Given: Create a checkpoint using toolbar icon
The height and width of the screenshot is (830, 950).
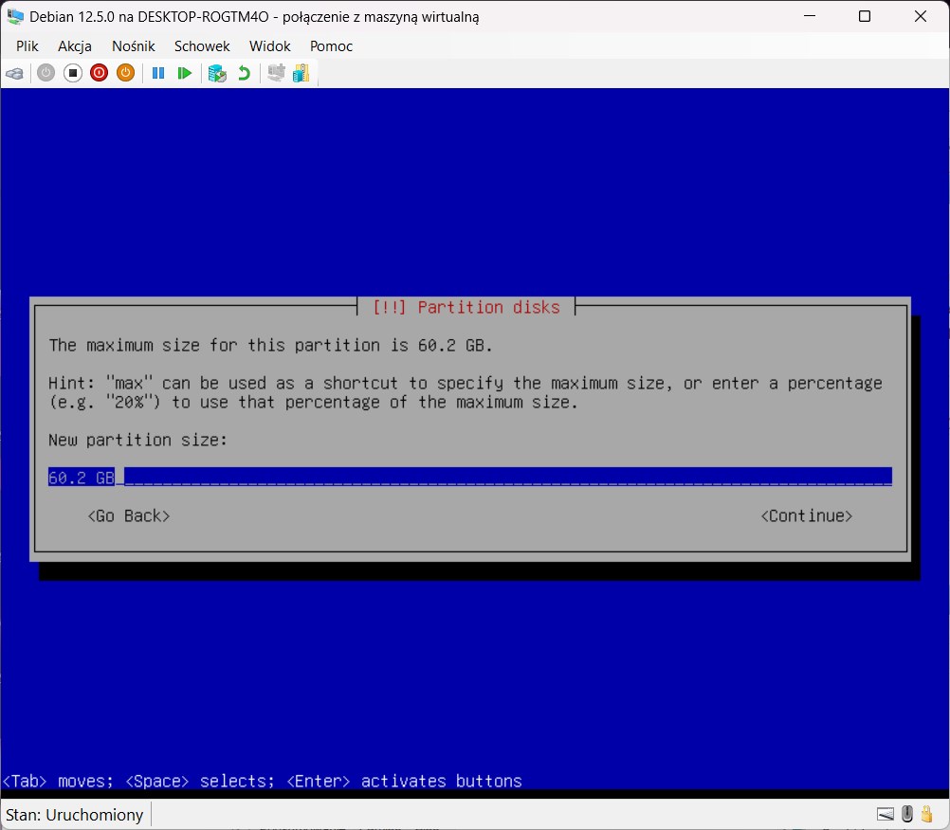Looking at the screenshot, I should (217, 73).
